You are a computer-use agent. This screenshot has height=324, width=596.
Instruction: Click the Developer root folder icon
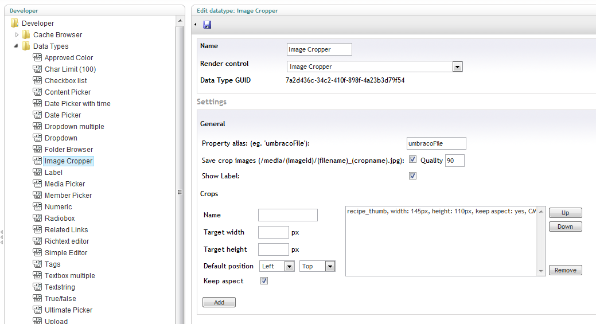15,23
